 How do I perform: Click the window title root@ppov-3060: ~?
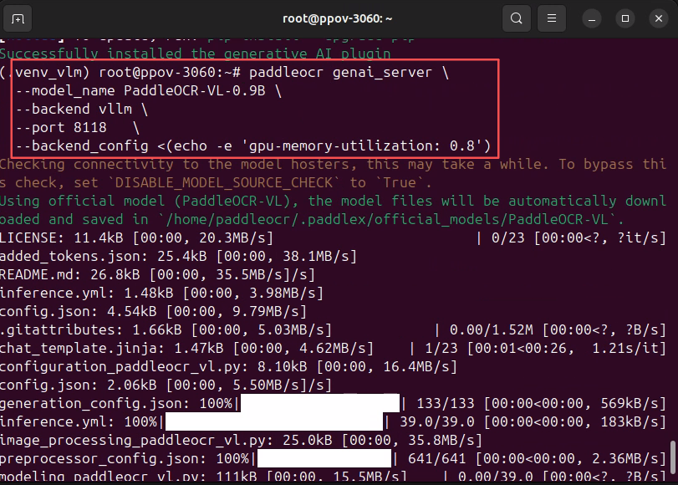337,18
